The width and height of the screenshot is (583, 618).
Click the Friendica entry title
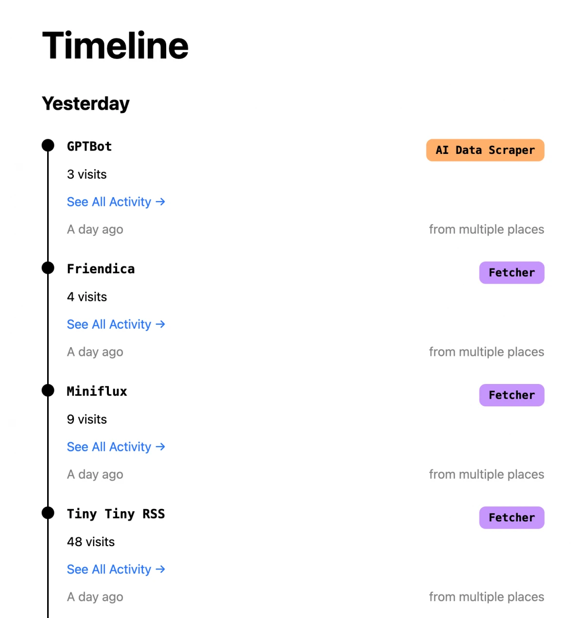pos(101,269)
